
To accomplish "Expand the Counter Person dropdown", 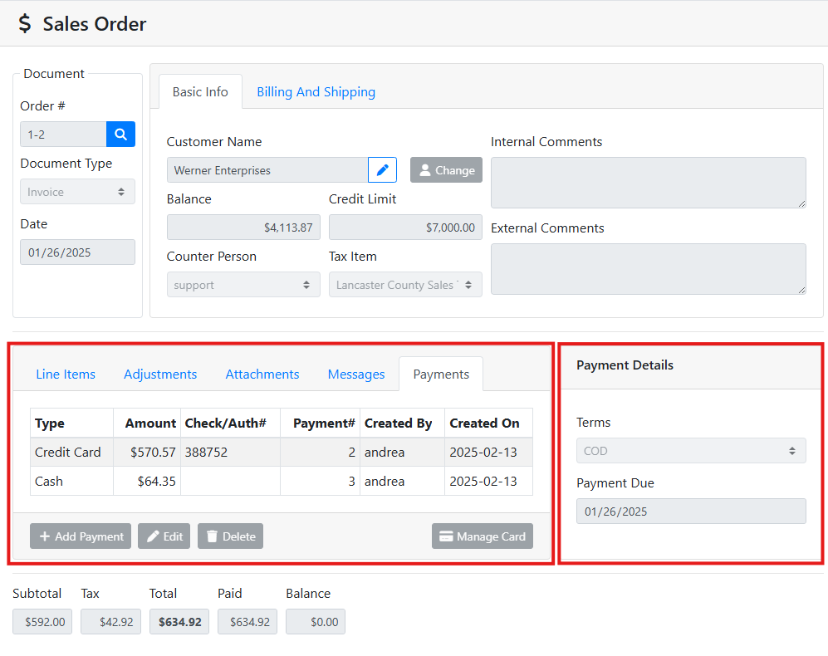I will coord(243,285).
